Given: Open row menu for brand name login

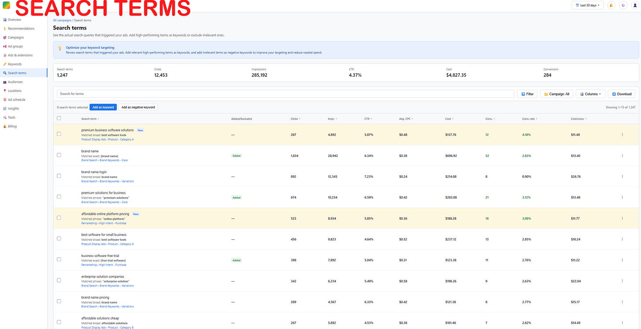Looking at the screenshot, I should (x=622, y=177).
